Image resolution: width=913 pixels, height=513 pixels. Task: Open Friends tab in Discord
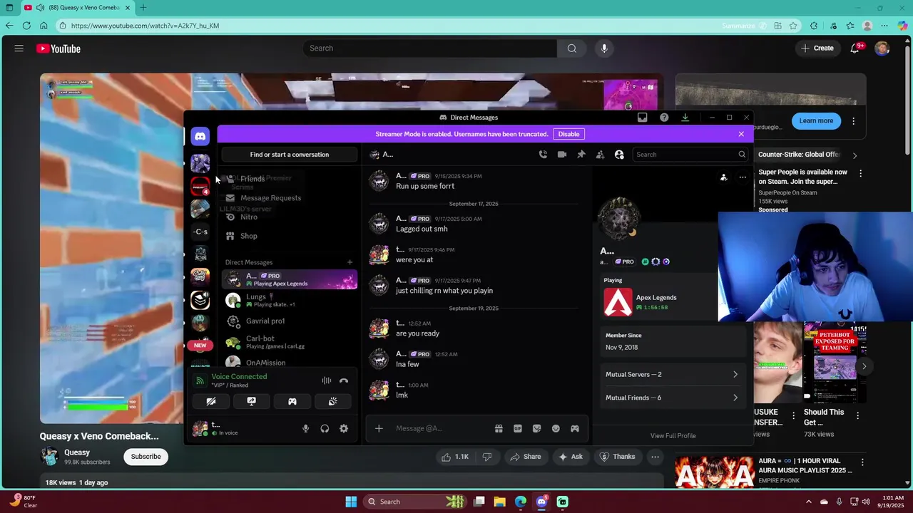coord(290,179)
